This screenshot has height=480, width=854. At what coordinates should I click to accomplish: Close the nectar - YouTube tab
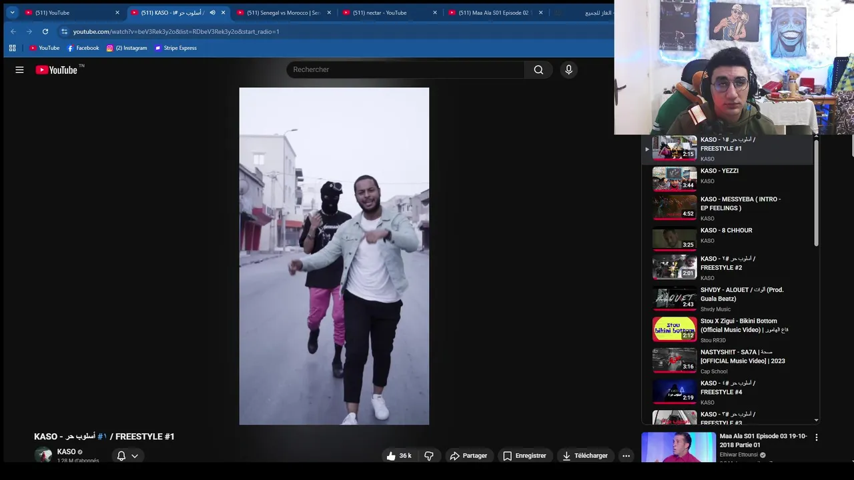(x=435, y=13)
